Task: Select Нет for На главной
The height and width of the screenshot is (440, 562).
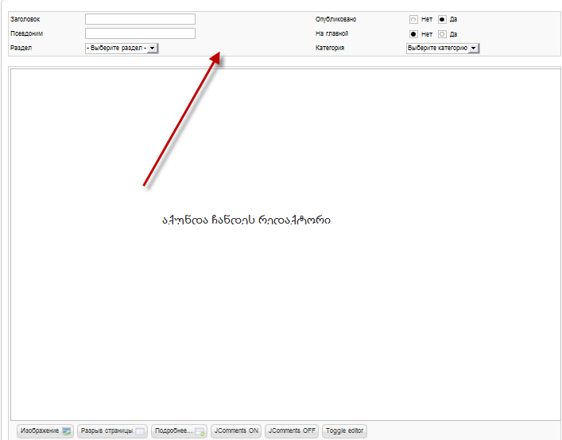Action: pyautogui.click(x=413, y=34)
